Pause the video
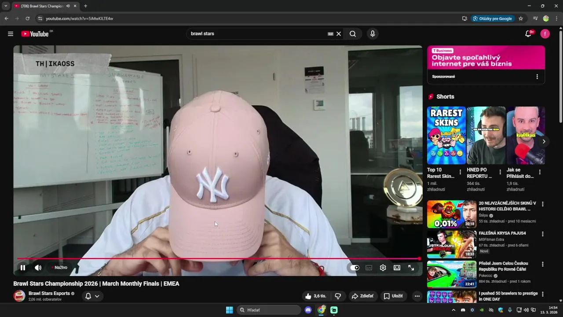The width and height of the screenshot is (563, 317). click(23, 268)
